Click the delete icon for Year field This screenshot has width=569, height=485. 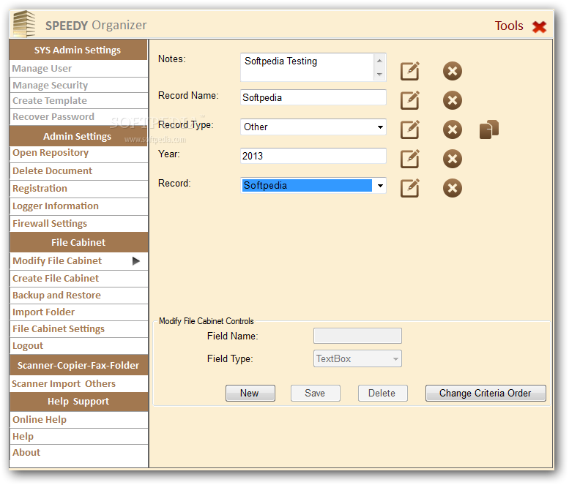pos(452,159)
